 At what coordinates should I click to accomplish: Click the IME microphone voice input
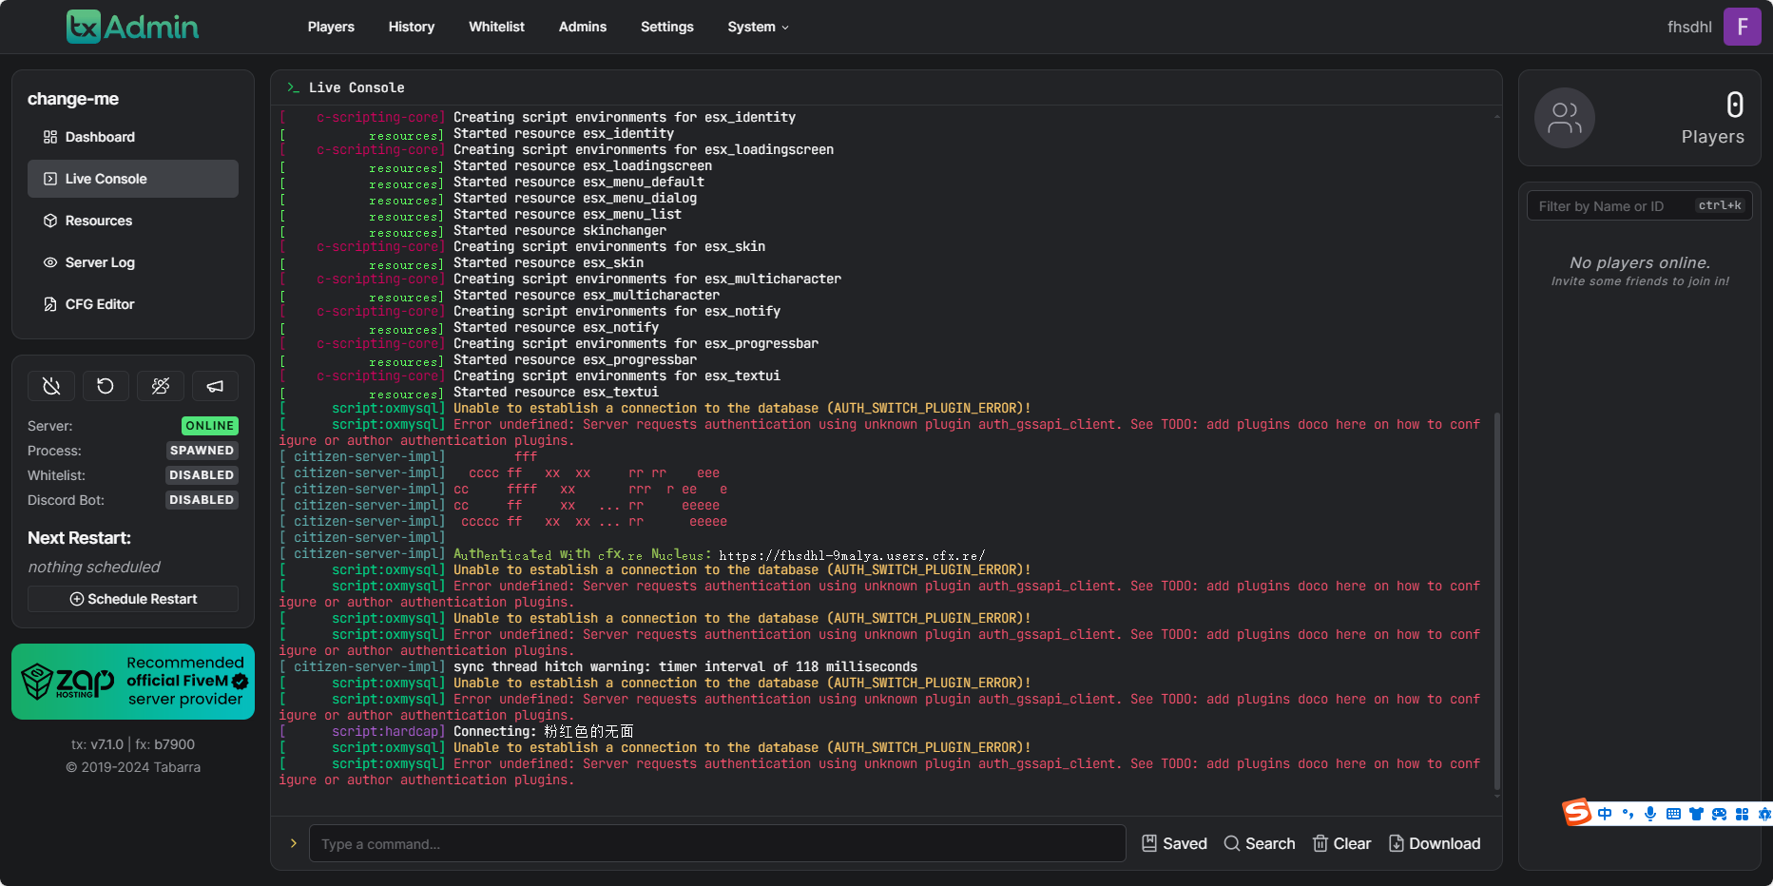tap(1650, 814)
